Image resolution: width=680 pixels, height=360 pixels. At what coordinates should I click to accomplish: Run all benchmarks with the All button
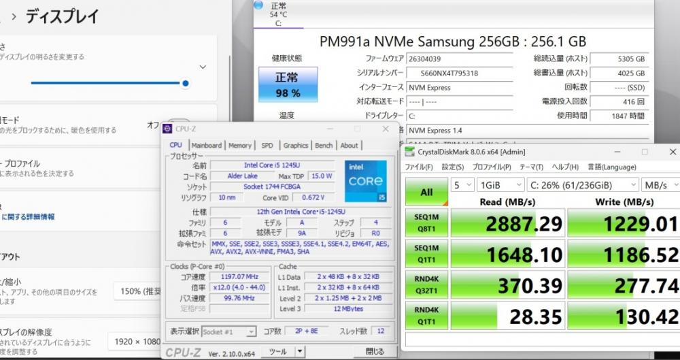point(427,191)
